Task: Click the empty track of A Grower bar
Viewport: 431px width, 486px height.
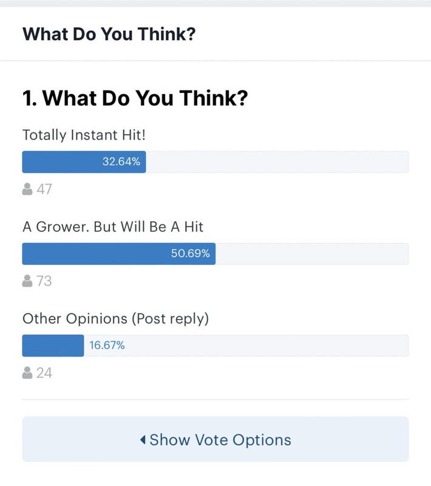Action: (312, 253)
